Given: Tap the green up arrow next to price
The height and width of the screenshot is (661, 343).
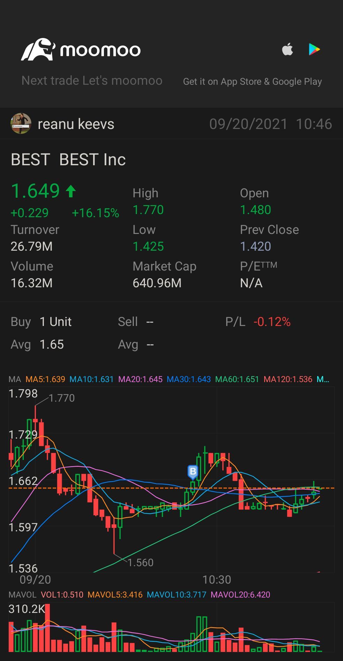Looking at the screenshot, I should [x=71, y=191].
